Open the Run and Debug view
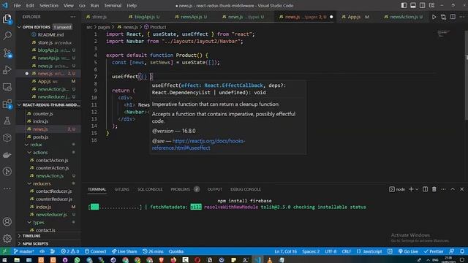This screenshot has height=263, width=468. [x=7, y=70]
